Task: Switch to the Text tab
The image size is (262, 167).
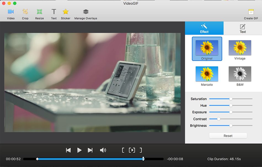Action: pos(243,28)
